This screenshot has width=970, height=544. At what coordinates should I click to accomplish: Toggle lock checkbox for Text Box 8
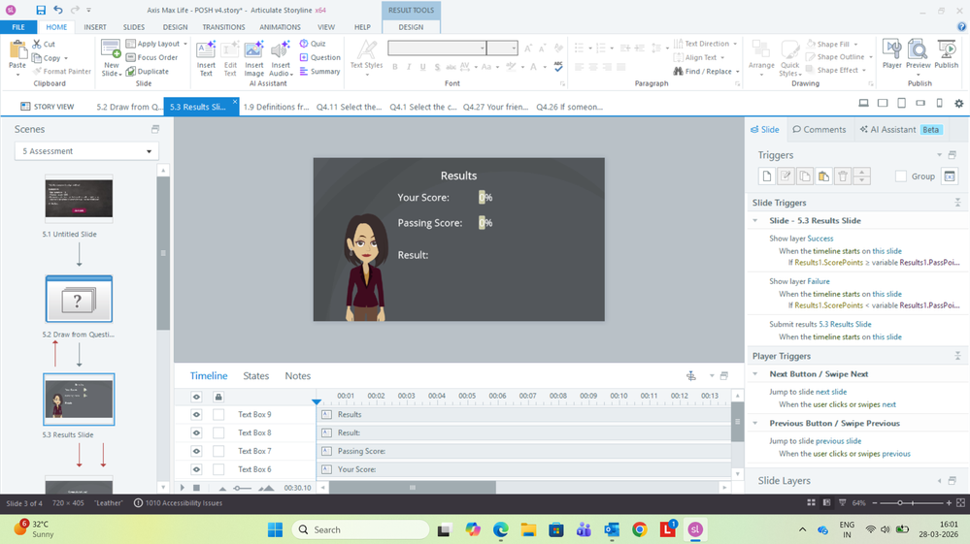(218, 432)
